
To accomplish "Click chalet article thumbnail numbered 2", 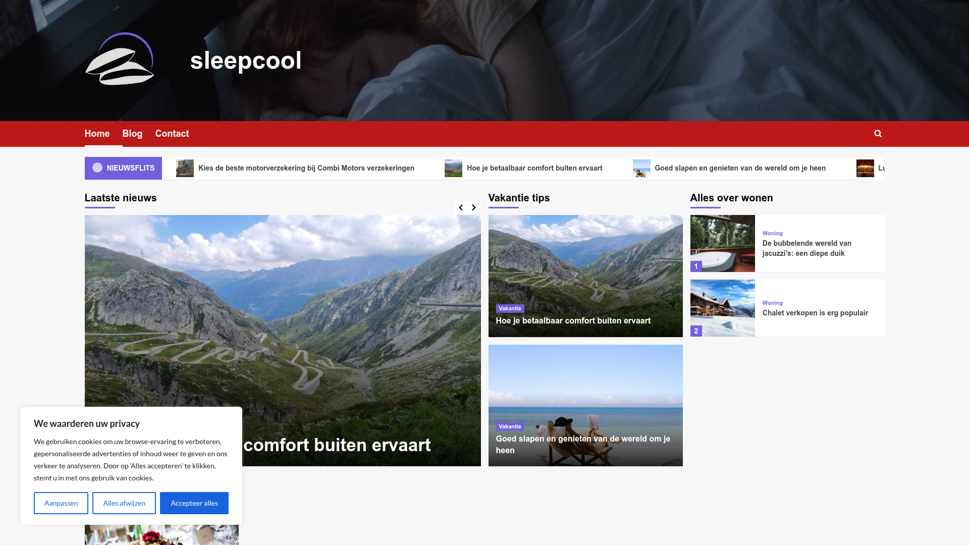I will 723,308.
